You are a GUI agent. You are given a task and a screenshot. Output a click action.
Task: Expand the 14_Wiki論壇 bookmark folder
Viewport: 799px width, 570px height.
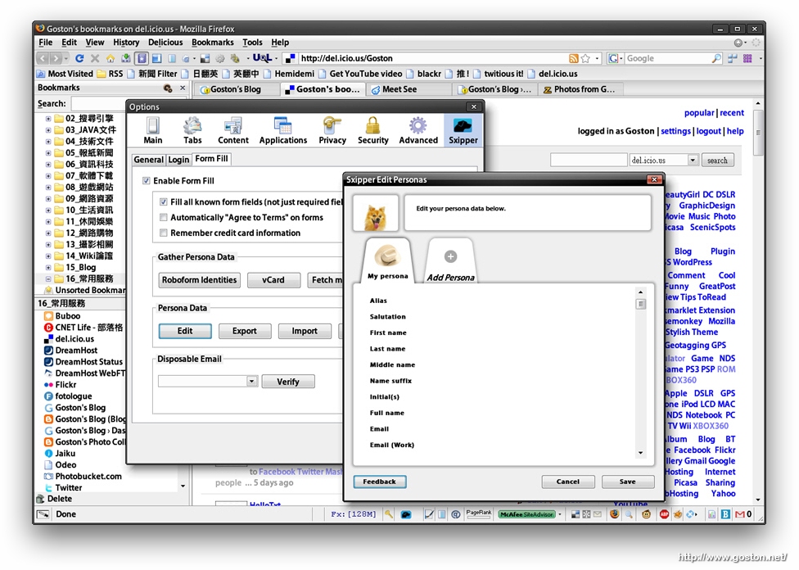tap(48, 256)
